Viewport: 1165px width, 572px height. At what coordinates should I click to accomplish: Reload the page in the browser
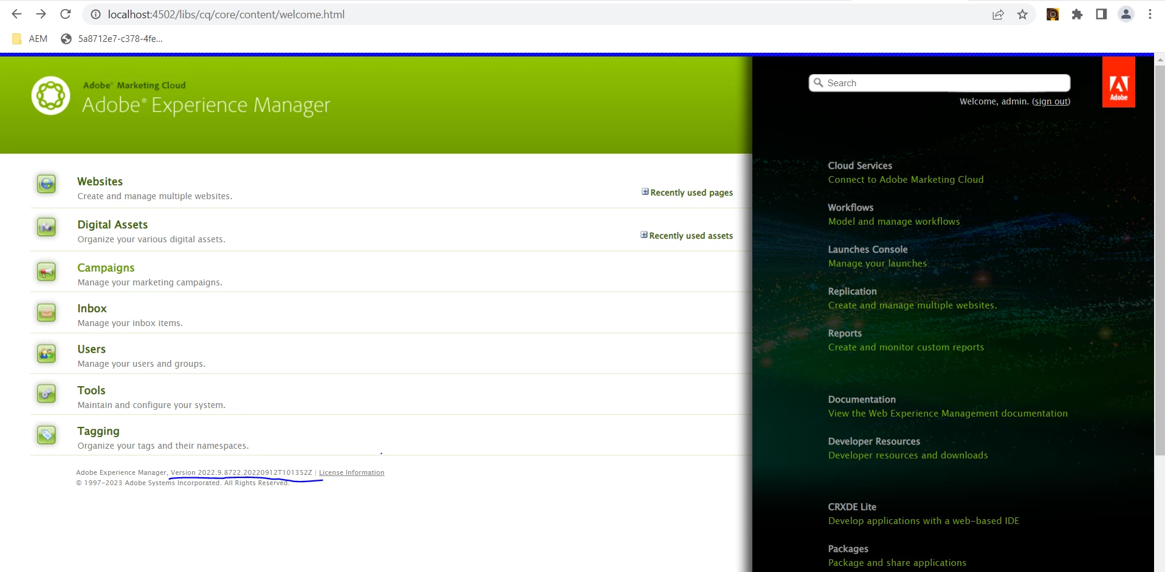66,14
